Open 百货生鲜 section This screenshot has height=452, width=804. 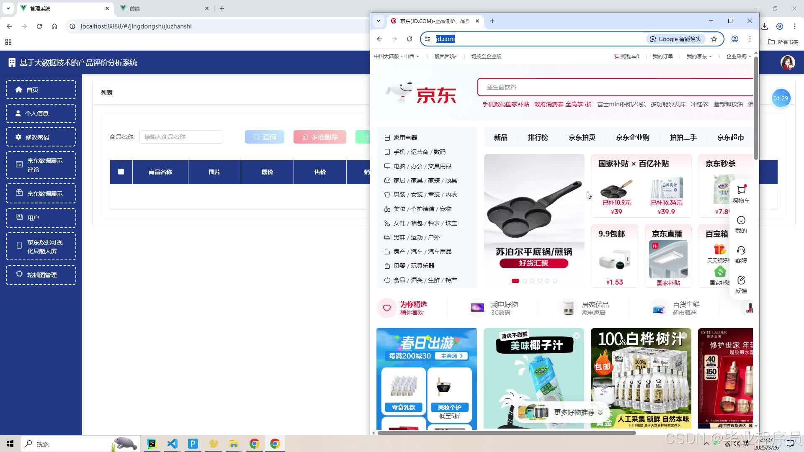[676, 308]
